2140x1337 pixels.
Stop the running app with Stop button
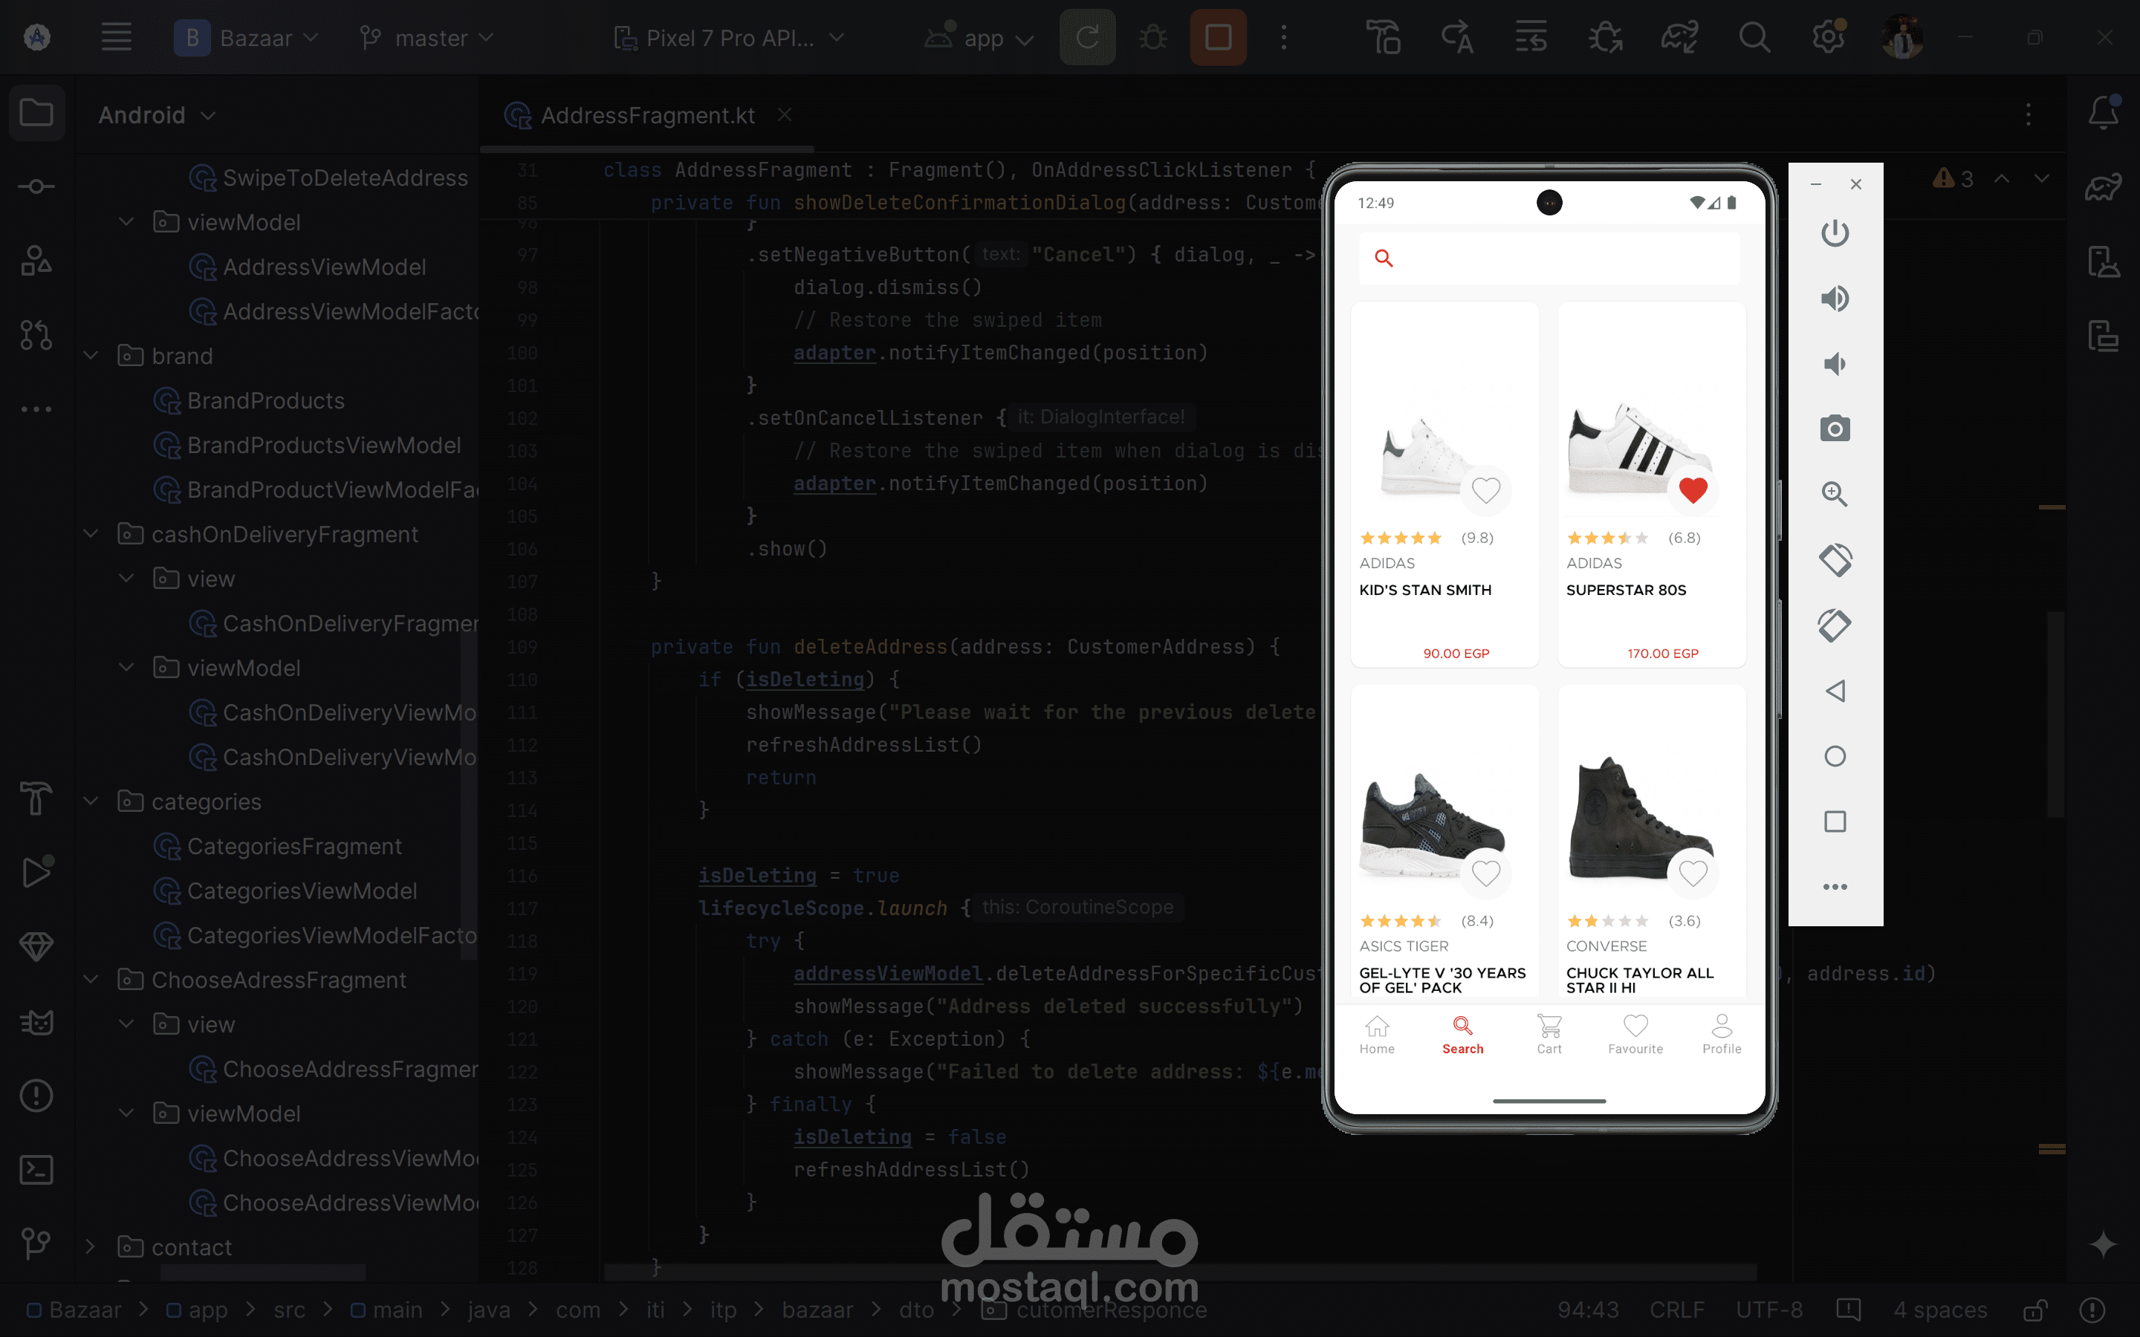click(x=1218, y=38)
